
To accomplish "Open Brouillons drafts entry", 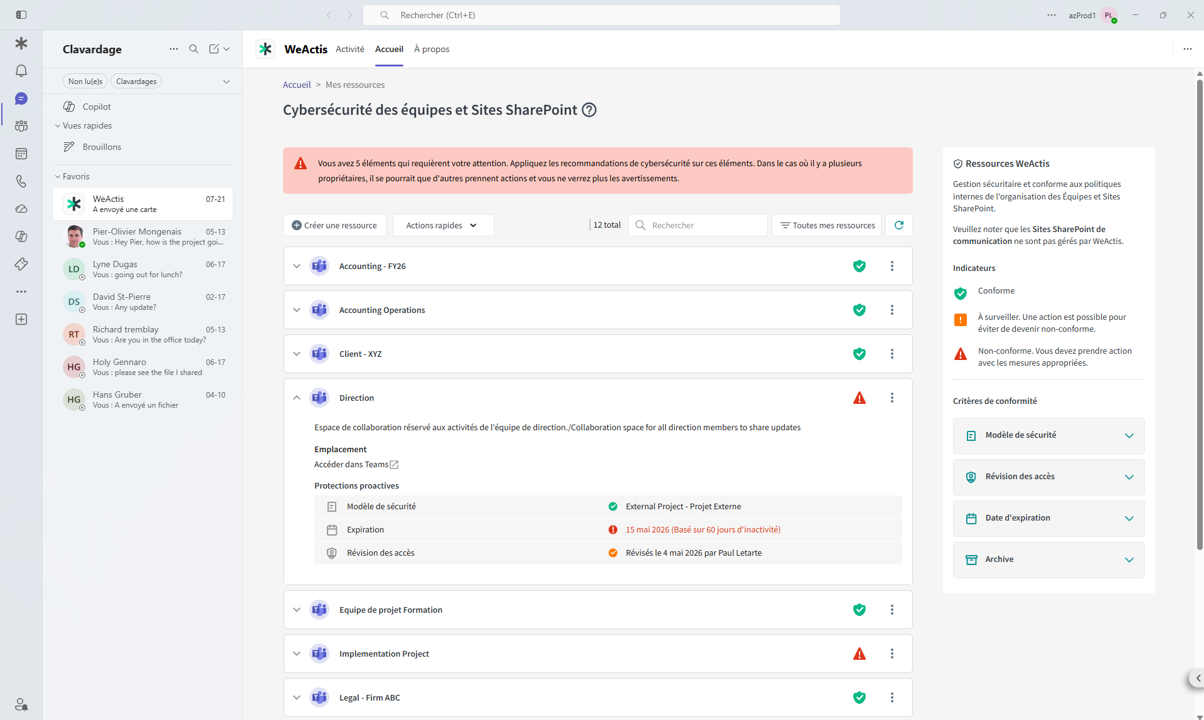I will point(143,147).
